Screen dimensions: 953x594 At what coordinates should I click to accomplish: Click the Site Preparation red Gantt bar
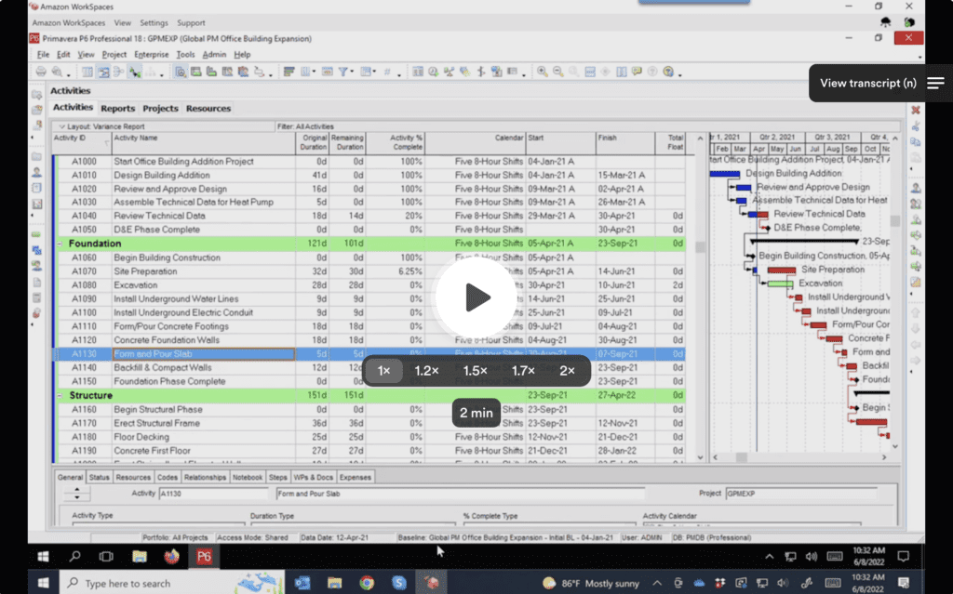pos(782,271)
